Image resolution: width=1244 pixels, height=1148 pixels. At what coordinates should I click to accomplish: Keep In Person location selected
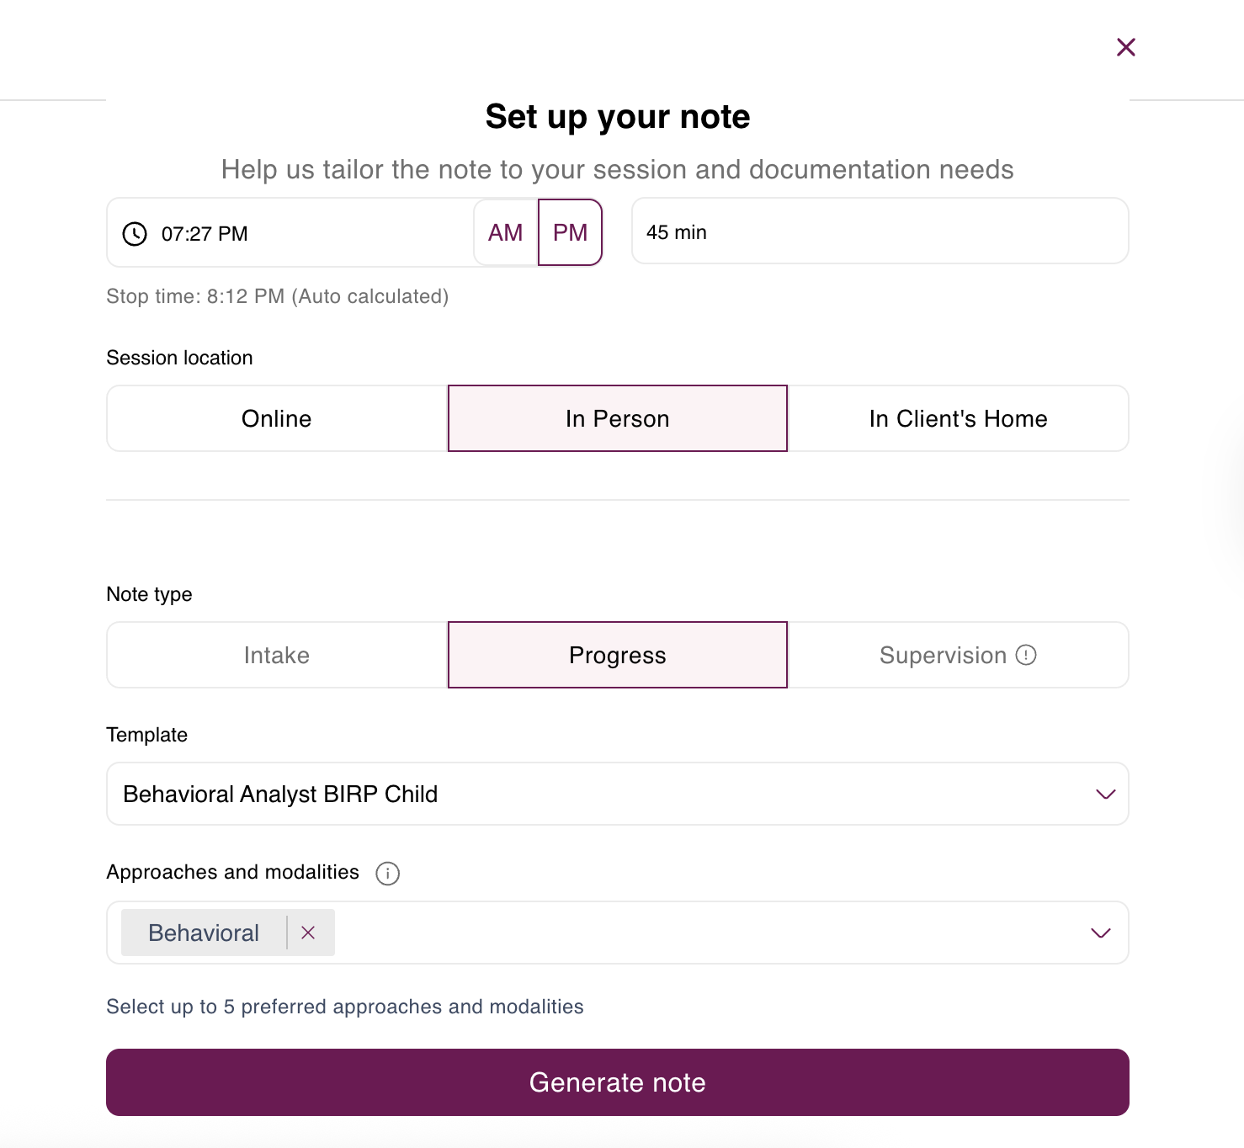click(x=617, y=418)
